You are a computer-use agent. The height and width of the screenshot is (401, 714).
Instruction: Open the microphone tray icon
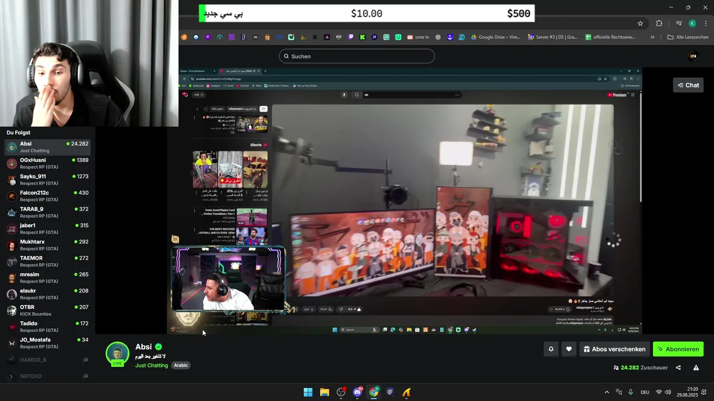631,392
